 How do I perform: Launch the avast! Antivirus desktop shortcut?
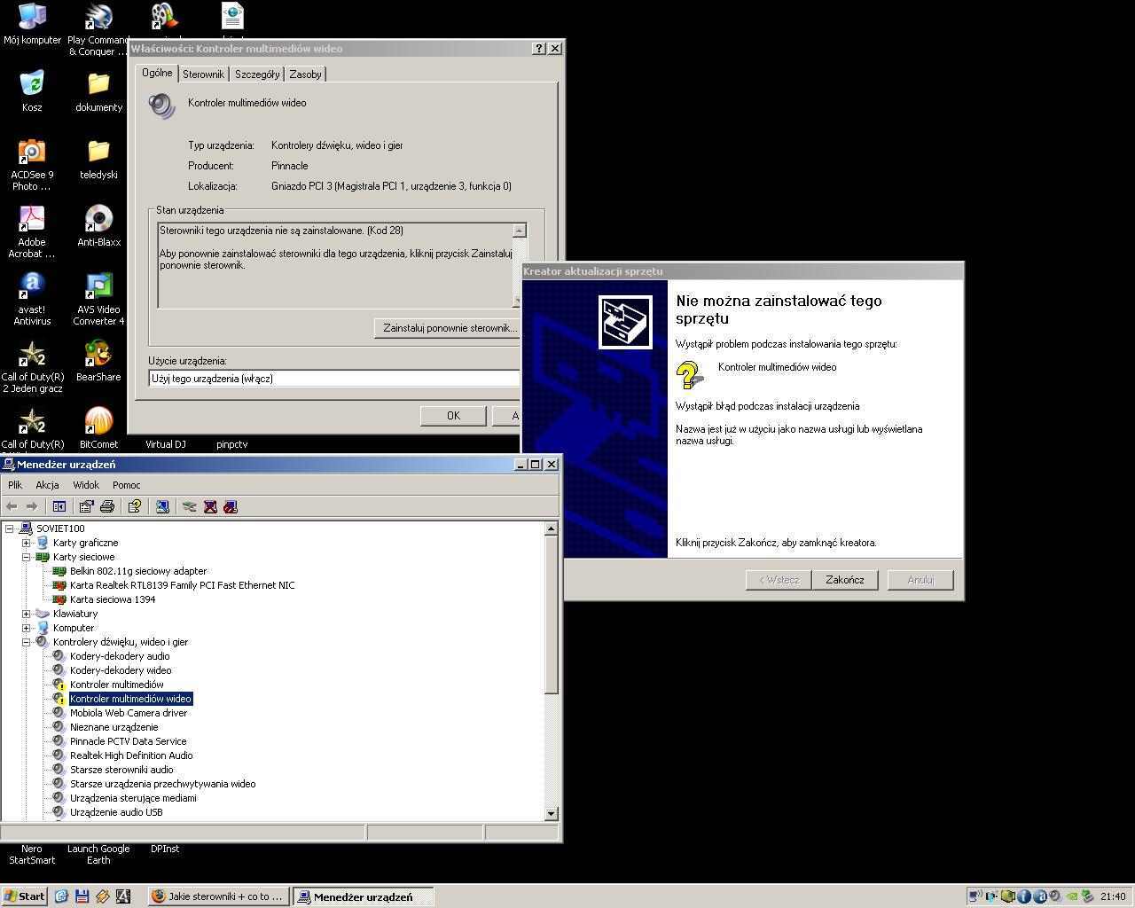coord(32,299)
